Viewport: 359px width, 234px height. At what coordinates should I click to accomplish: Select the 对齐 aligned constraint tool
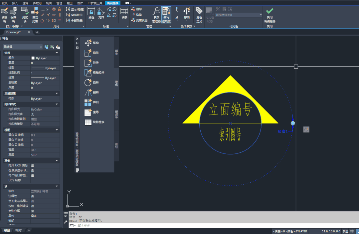coord(101,14)
